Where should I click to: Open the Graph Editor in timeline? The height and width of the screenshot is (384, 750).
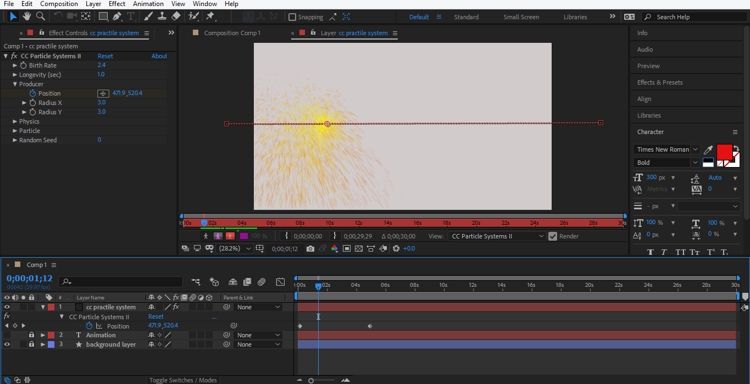[x=280, y=282]
